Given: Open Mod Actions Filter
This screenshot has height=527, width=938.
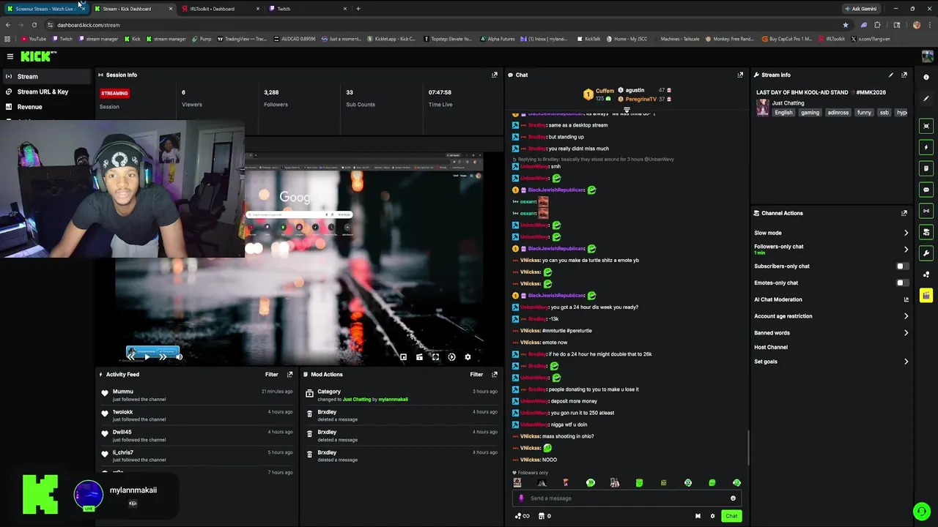Looking at the screenshot, I should pos(476,374).
